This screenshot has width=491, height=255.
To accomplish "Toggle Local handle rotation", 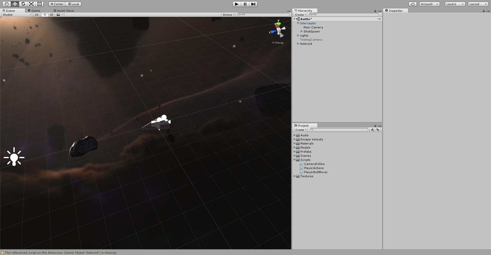I will point(73,4).
